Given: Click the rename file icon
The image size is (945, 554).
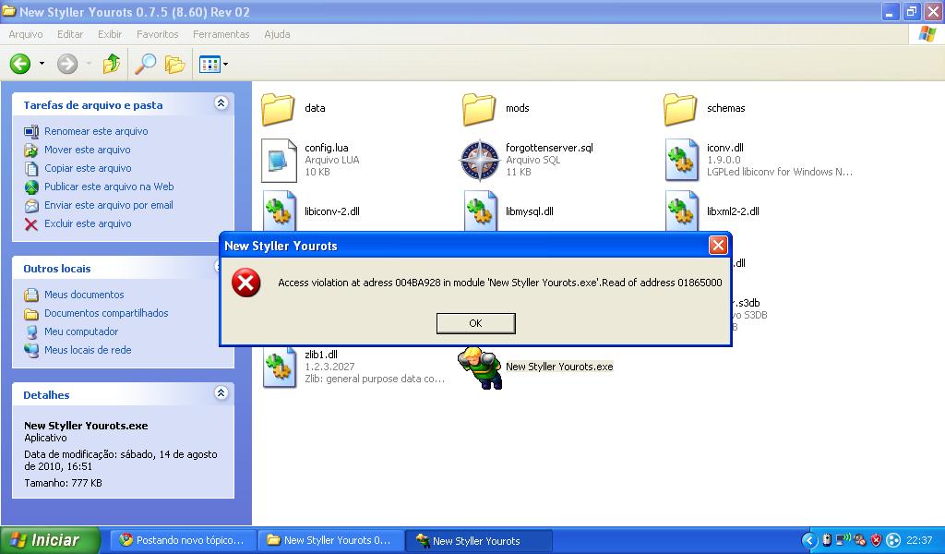Looking at the screenshot, I should point(30,131).
